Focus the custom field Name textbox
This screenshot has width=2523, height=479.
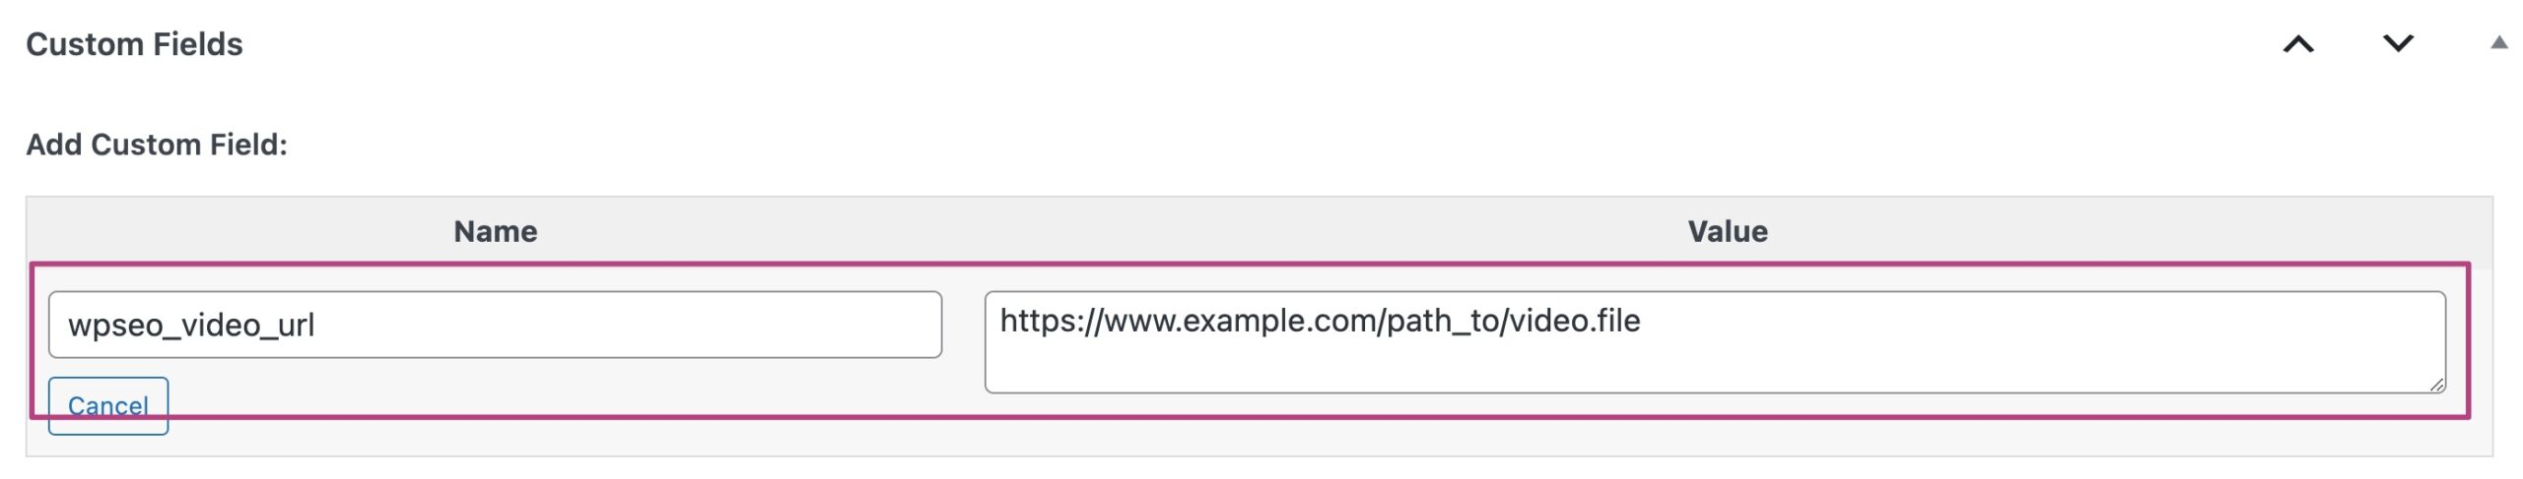click(495, 325)
